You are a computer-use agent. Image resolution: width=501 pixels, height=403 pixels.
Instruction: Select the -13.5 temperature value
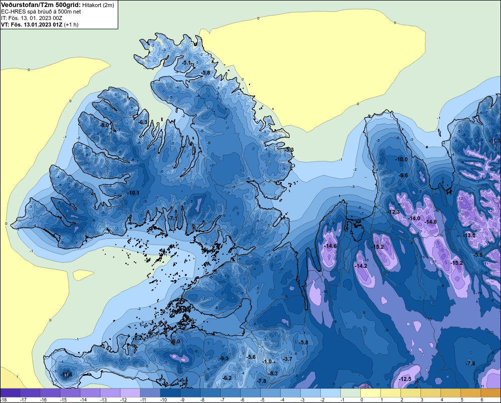(x=469, y=235)
